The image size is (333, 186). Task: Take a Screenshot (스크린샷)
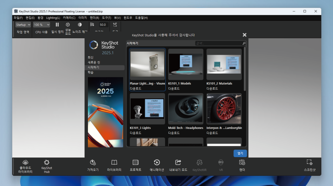tap(310, 165)
